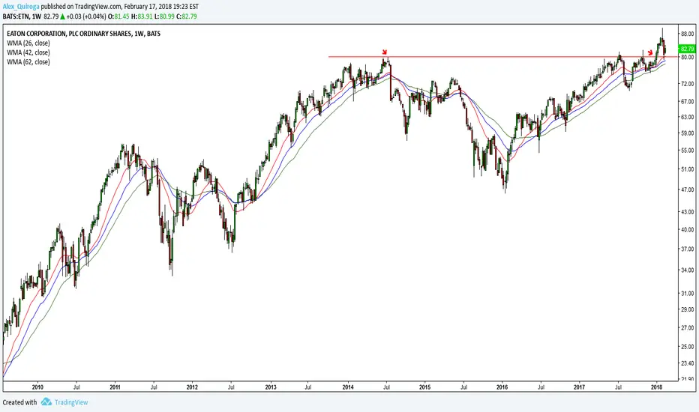
Task: Click the WMA (42, close) indicator legend
Action: (x=28, y=52)
